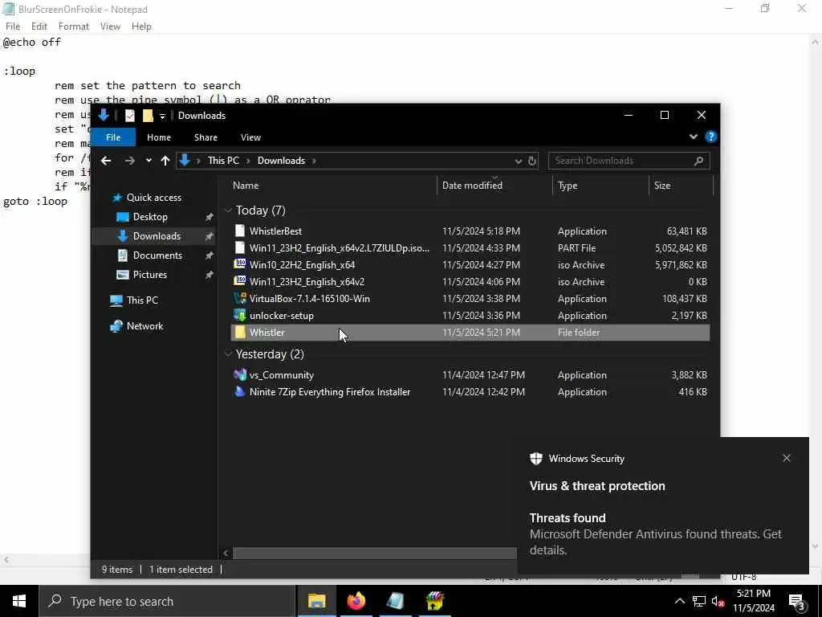The width and height of the screenshot is (822, 617).
Task: Select Pictures in navigation pane
Action: tap(150, 275)
